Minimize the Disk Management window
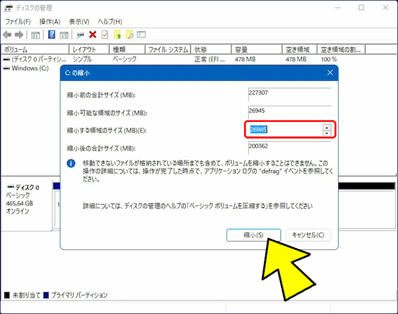Viewport: 398px width, 314px height. [x=338, y=8]
